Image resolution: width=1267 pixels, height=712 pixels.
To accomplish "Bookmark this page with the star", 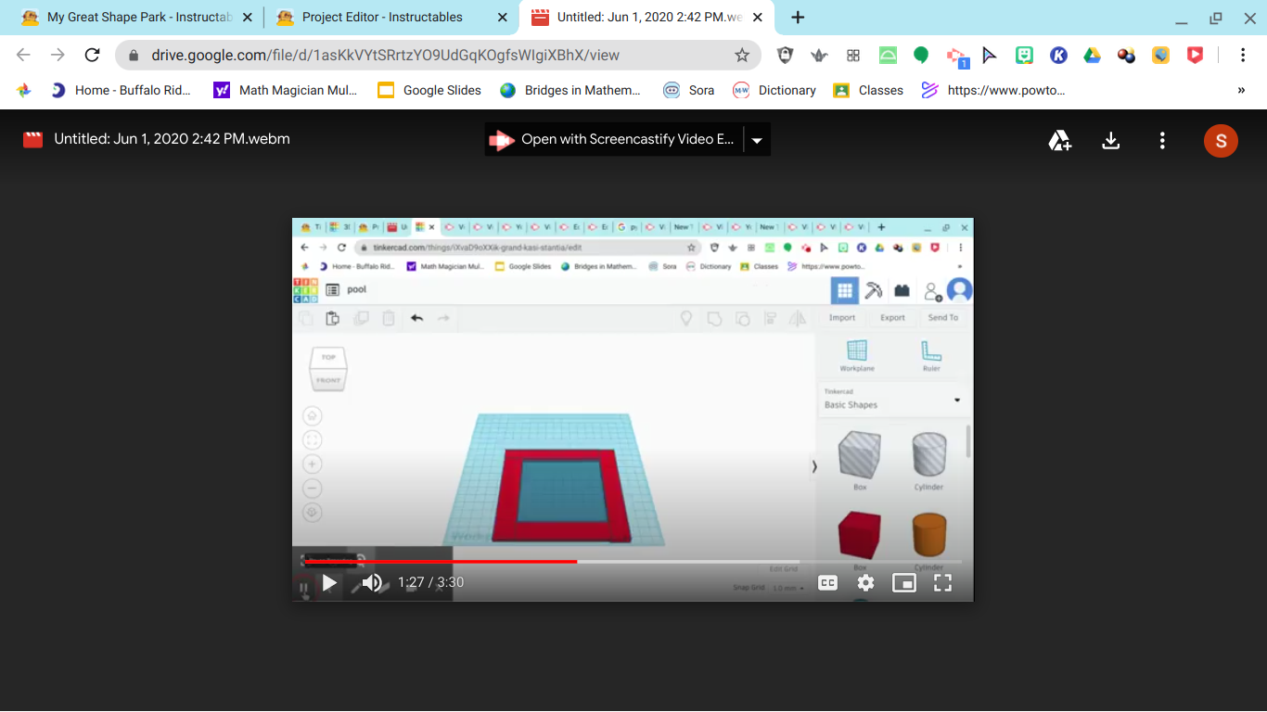I will coord(742,55).
